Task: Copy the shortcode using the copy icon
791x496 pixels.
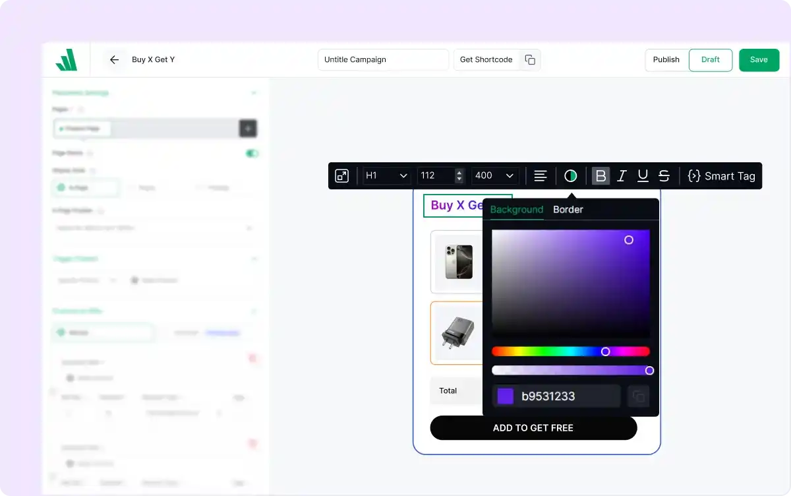Action: tap(530, 59)
